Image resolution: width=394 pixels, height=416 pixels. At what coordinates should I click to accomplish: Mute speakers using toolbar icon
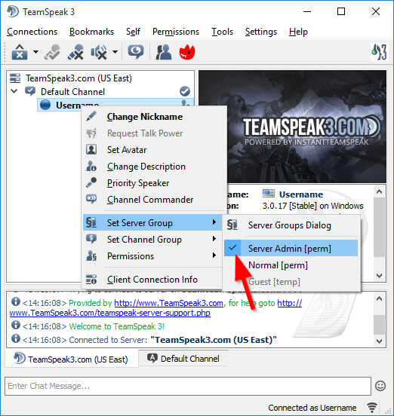pos(99,52)
